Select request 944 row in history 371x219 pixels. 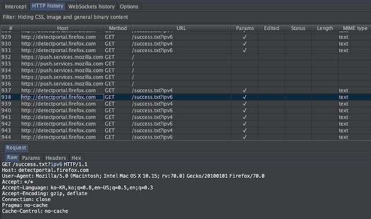[185, 137]
